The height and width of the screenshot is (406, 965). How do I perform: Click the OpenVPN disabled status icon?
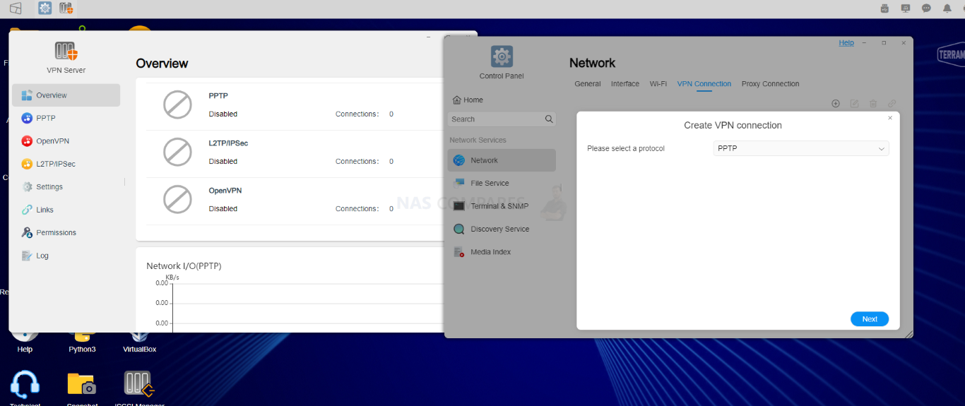pos(177,199)
